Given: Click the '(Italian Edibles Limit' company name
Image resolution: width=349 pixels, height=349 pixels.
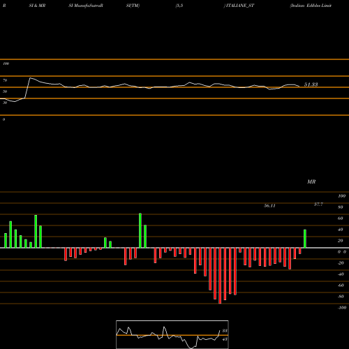Looking at the screenshot, I should [x=311, y=6].
